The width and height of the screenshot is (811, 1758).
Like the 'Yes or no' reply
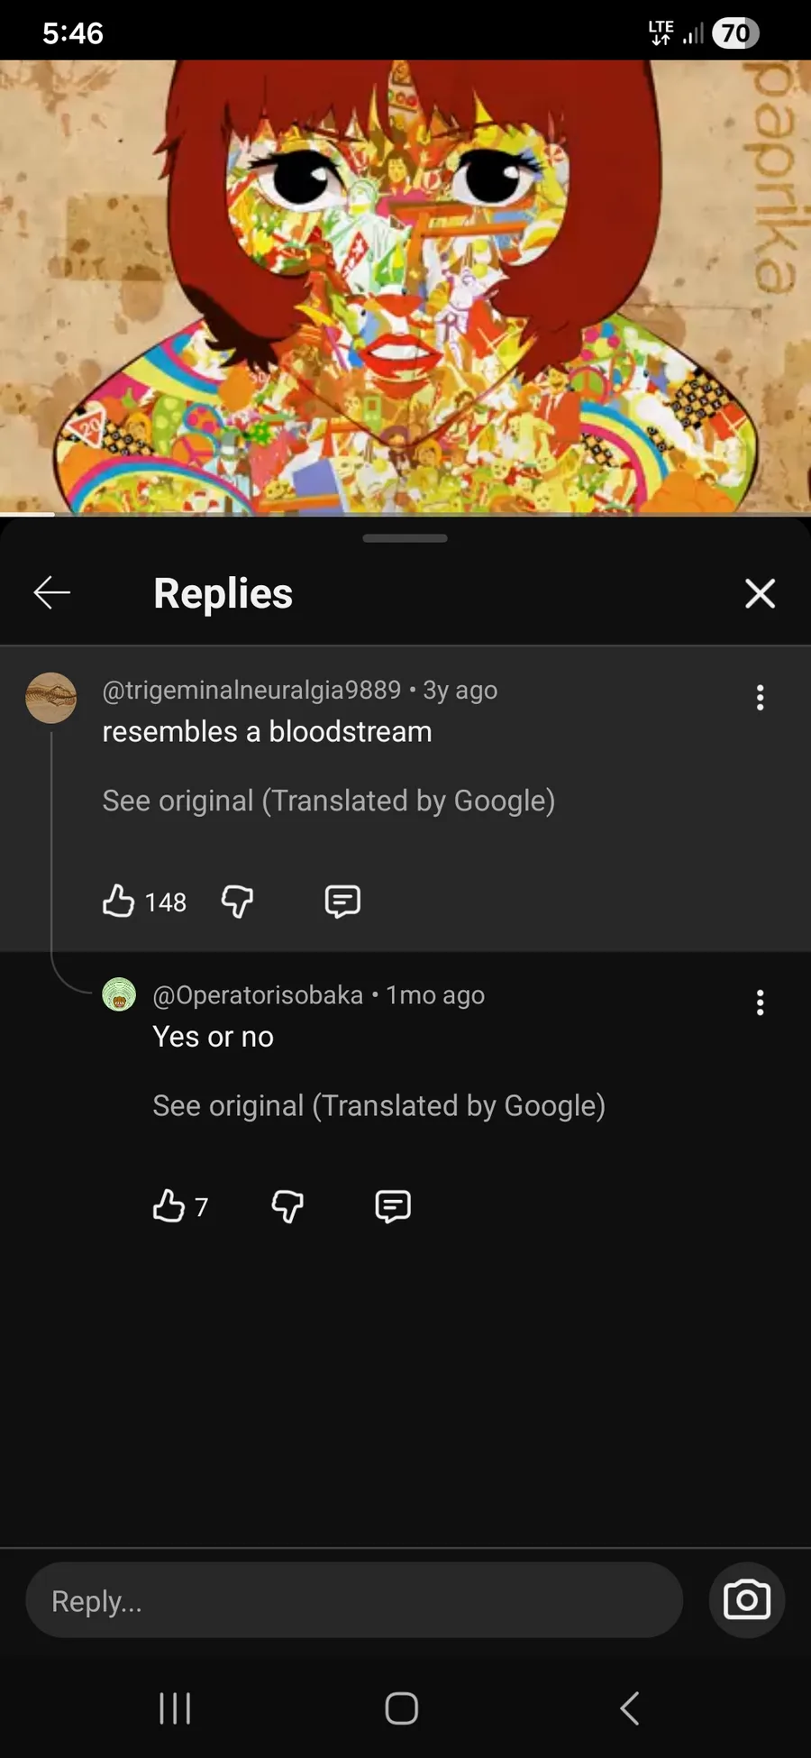[x=169, y=1205]
